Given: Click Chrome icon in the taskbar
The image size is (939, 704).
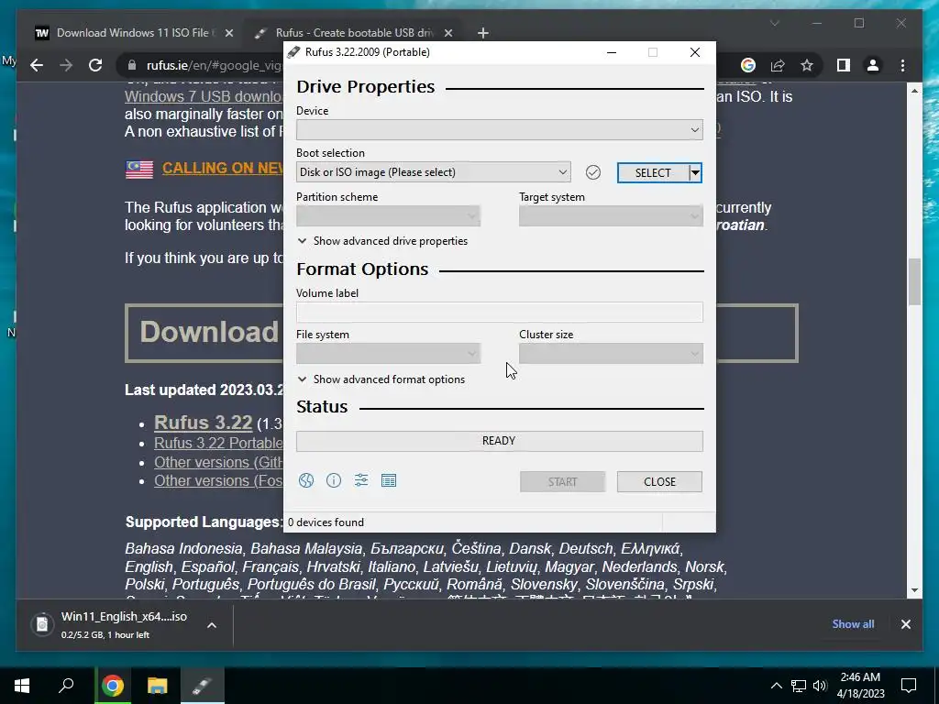Looking at the screenshot, I should pos(113,685).
